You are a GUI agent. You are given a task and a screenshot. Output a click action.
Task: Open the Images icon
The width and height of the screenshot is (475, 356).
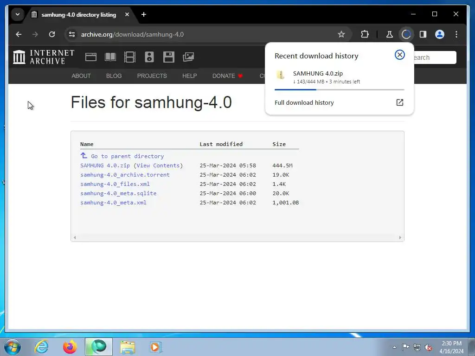point(188,57)
